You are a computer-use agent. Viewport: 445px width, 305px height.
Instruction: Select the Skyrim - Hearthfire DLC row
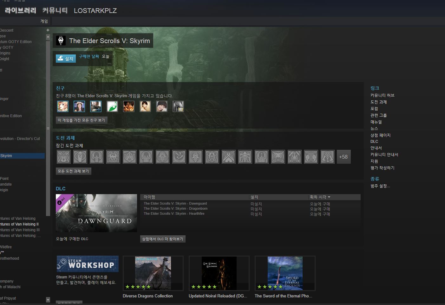[250, 214]
